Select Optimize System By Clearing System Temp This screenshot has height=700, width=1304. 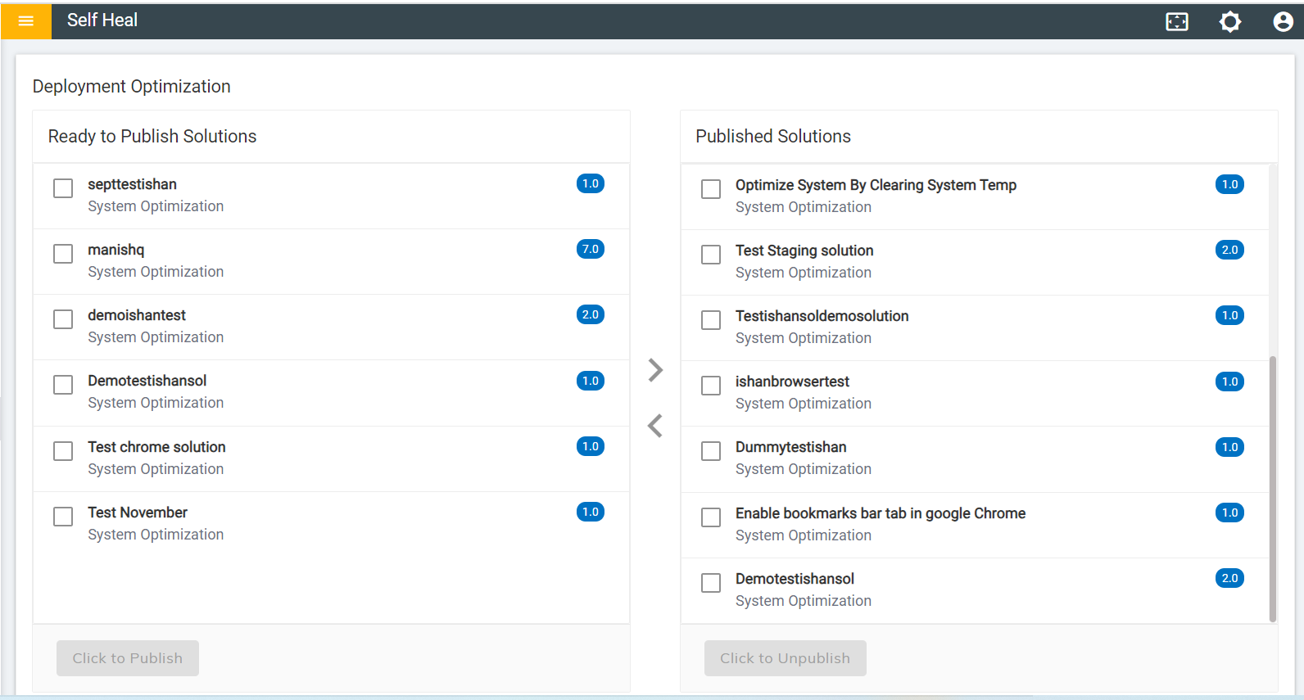tap(876, 185)
